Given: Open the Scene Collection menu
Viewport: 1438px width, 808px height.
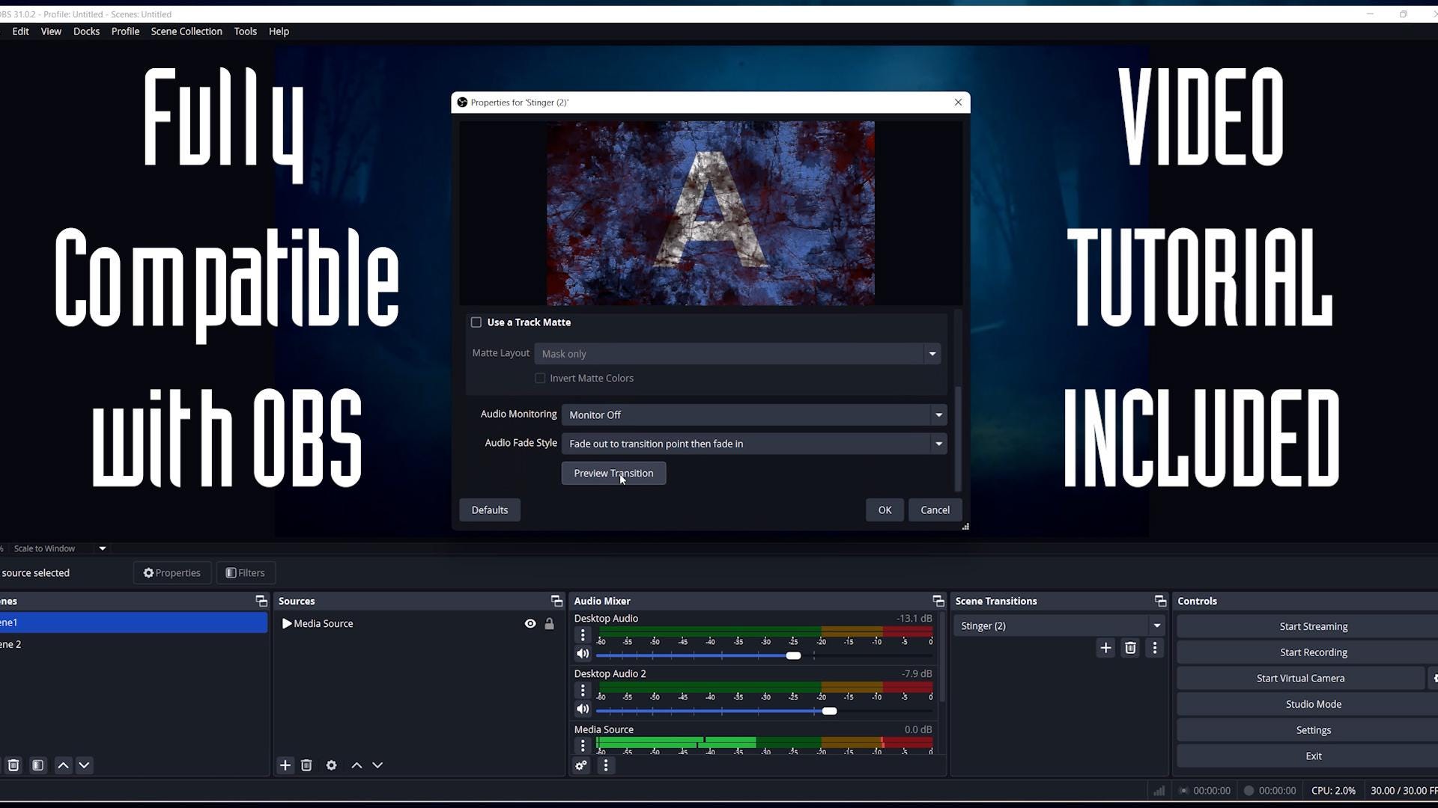Looking at the screenshot, I should [x=186, y=31].
